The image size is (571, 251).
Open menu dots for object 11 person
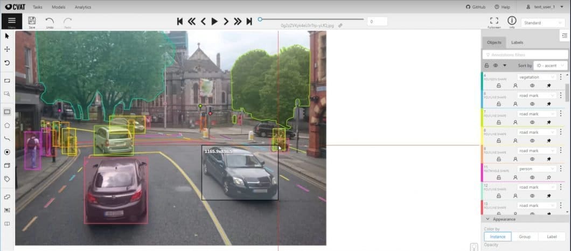click(560, 169)
